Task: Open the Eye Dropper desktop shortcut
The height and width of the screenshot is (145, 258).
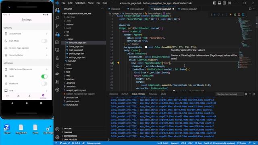Action: tap(48, 130)
